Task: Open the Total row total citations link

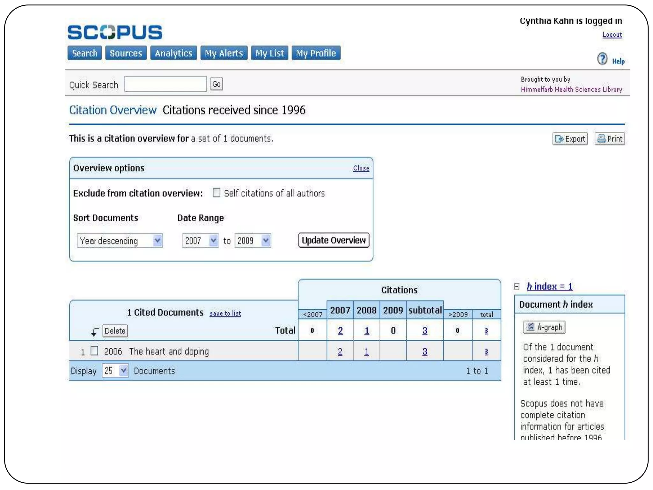Action: pyautogui.click(x=486, y=331)
